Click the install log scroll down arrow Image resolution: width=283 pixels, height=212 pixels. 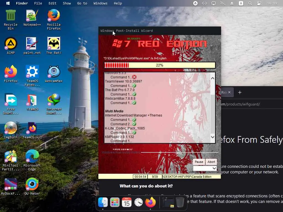click(x=213, y=137)
